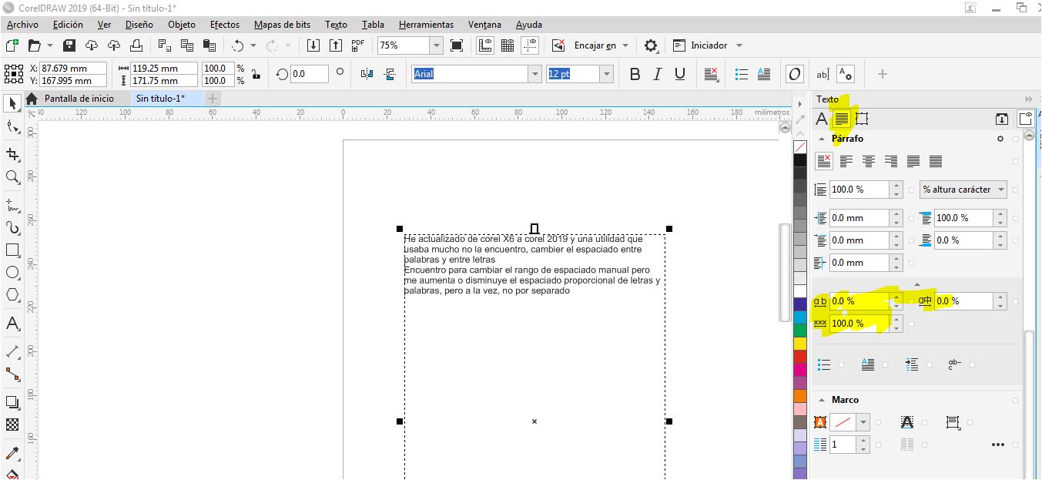Click the line spacing 100.0 % field
Screen dimensions: 1042x480
[858, 190]
